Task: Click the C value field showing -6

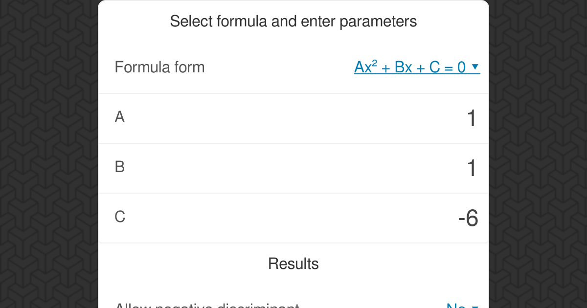Action: point(468,219)
